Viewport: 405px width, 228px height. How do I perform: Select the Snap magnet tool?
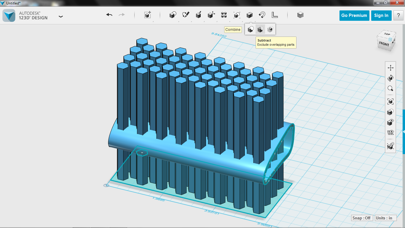[262, 15]
